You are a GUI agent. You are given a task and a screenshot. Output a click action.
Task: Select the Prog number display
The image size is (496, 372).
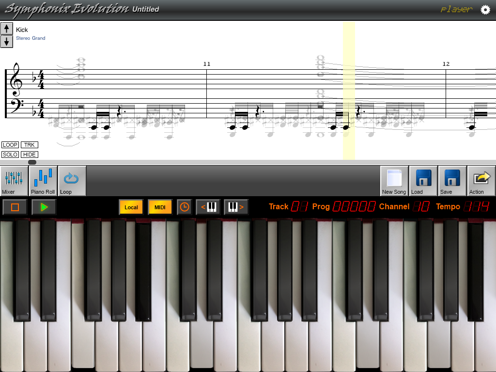[354, 206]
